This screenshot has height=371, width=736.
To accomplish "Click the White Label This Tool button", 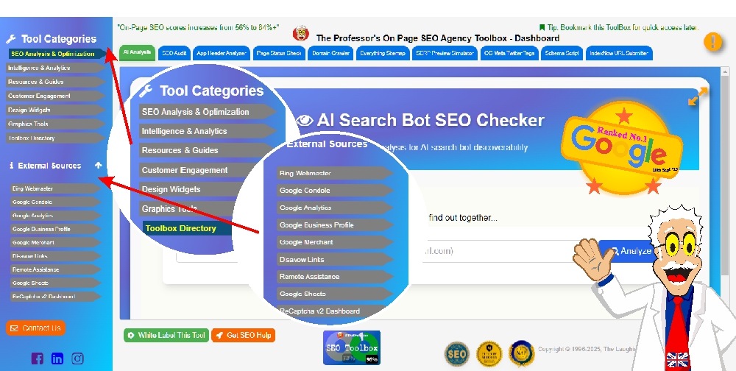I will coord(166,335).
